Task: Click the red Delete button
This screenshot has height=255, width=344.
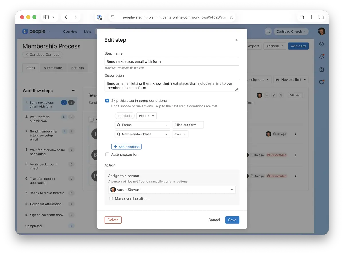Action: pos(113,220)
